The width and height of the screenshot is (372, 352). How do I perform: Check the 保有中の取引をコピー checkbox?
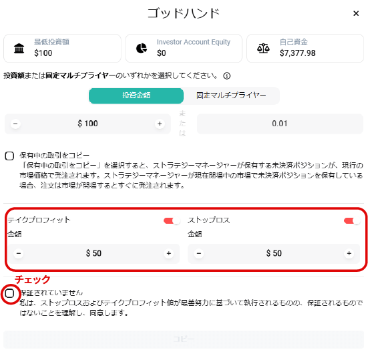coord(9,157)
